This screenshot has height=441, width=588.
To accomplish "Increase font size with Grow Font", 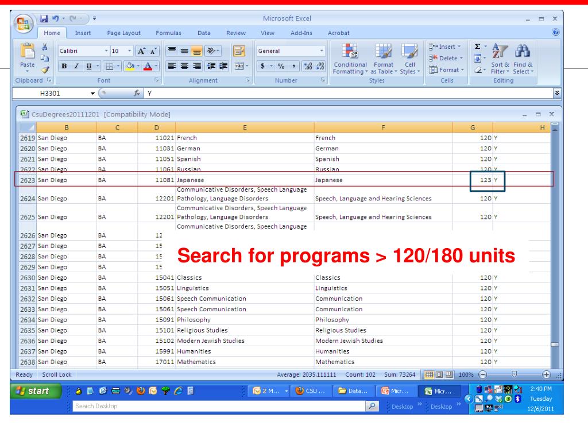I will [141, 51].
